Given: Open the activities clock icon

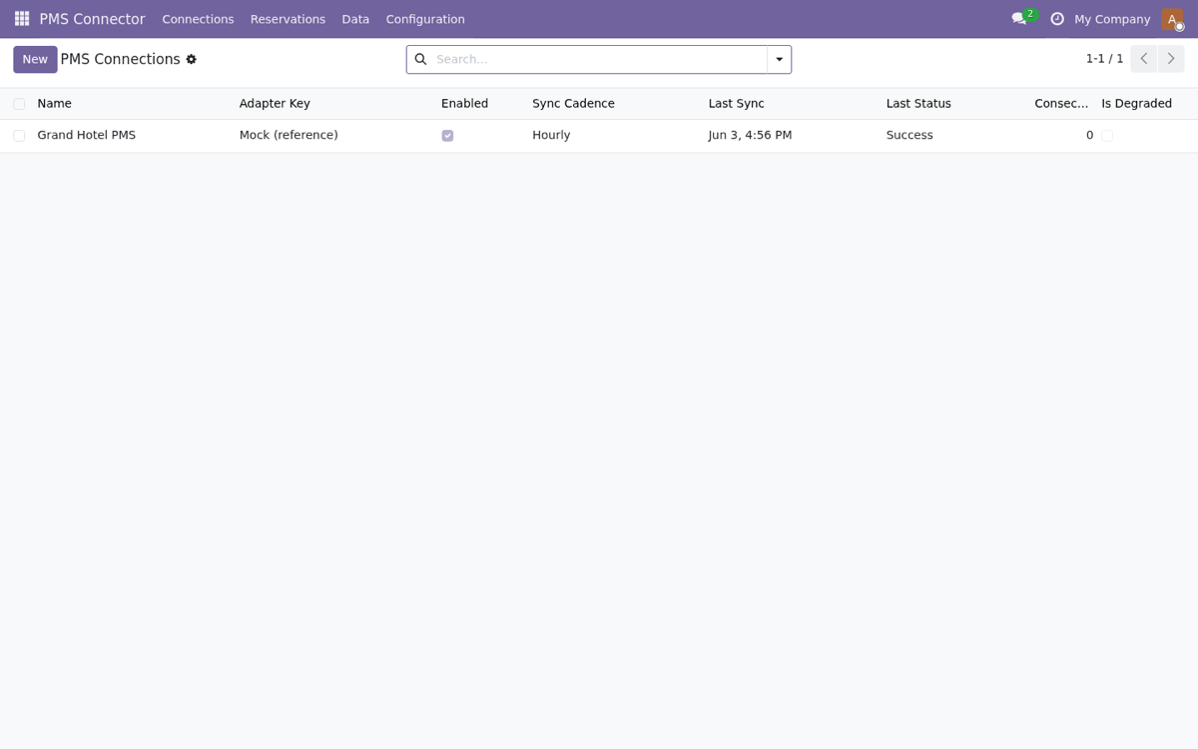Looking at the screenshot, I should tap(1057, 19).
